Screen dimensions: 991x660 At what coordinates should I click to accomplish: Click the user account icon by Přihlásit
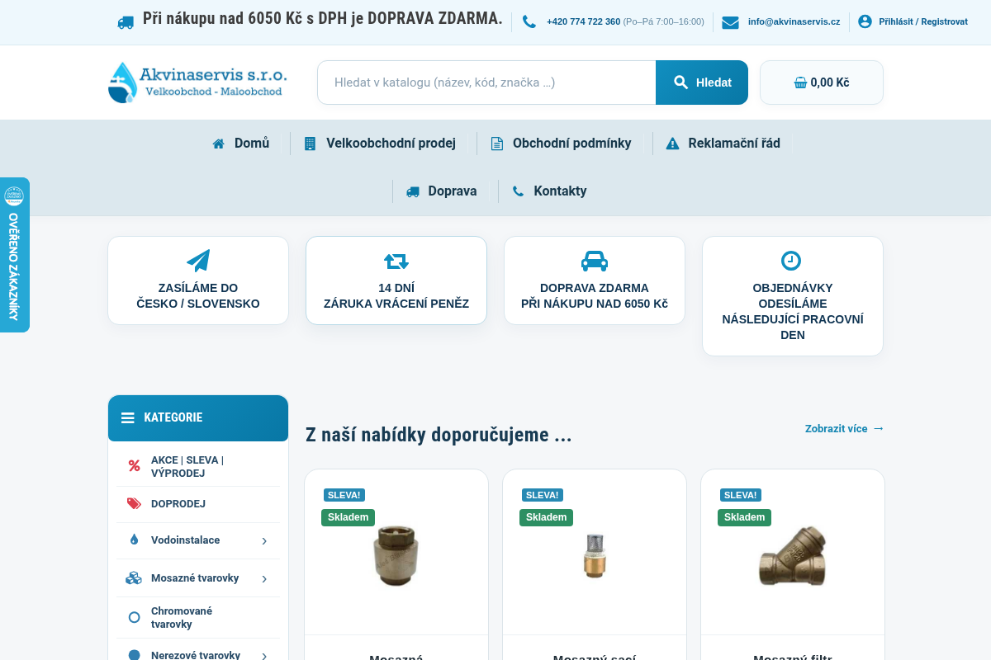point(865,21)
